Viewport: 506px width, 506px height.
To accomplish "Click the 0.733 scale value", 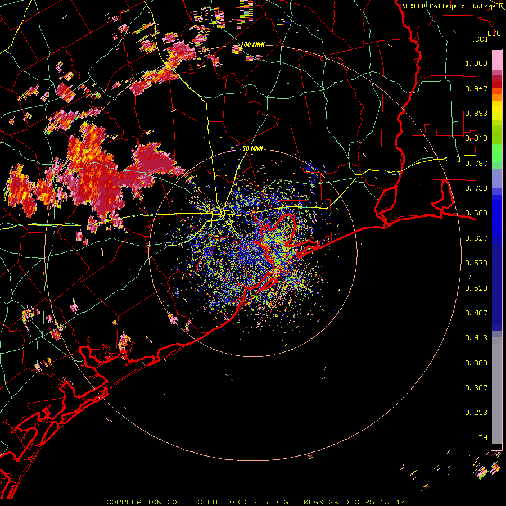I will [476, 188].
